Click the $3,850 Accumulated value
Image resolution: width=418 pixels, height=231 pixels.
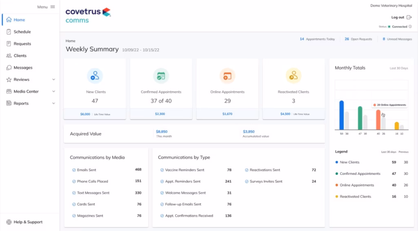pos(249,132)
